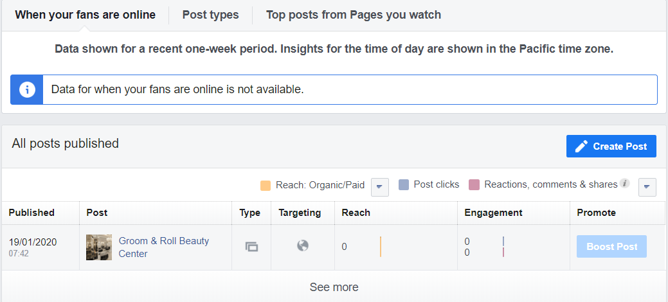The height and width of the screenshot is (302, 668).
Task: Click the post photo thumbnail
Action: (99, 247)
